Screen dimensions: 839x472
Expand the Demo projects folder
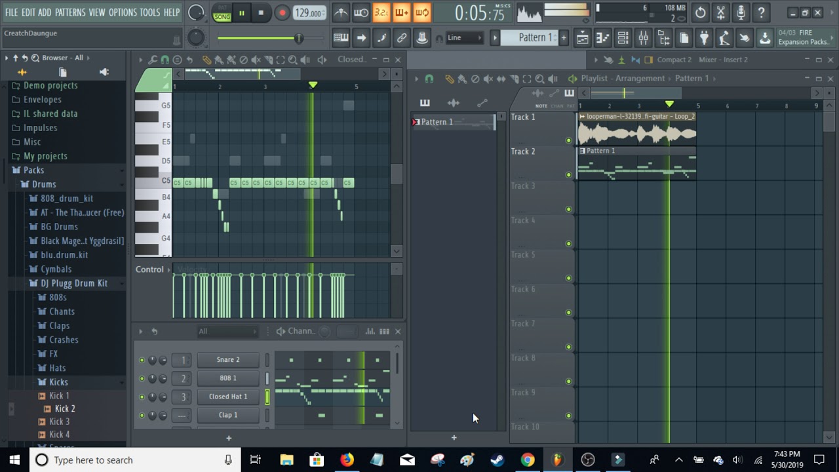pos(50,85)
